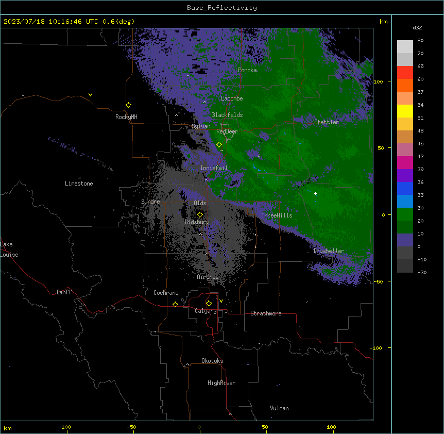Image resolution: width=444 pixels, height=434 pixels.
Task: Click the Ponoka city label
Action: pos(247,70)
